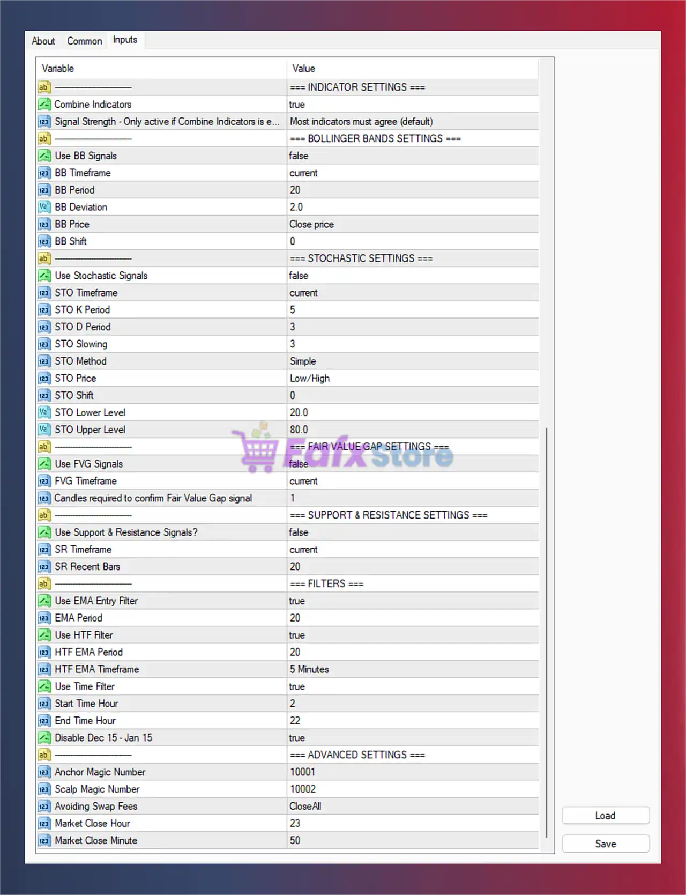The width and height of the screenshot is (686, 895).
Task: Click the Disable Dec 15 - Jan 15 icon
Action: point(44,738)
